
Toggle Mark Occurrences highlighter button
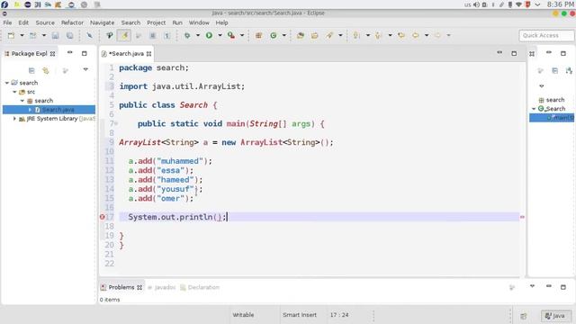point(124,35)
